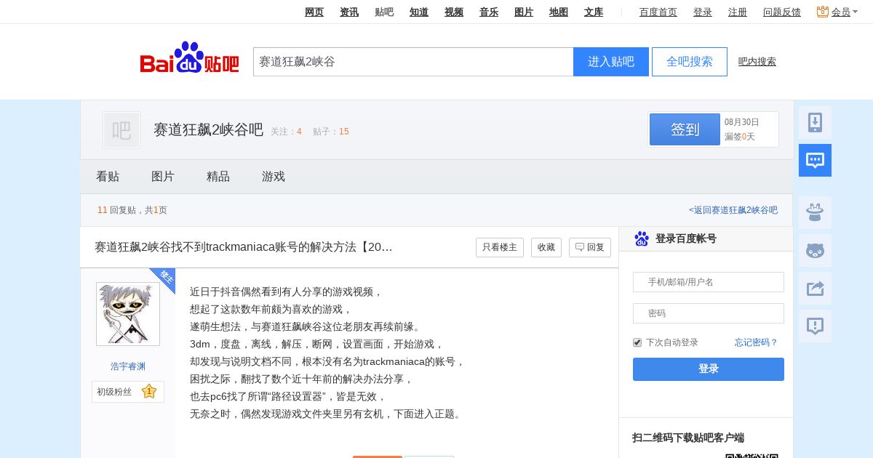Focus the 手机/邮箱/用户名 input field

pos(709,282)
